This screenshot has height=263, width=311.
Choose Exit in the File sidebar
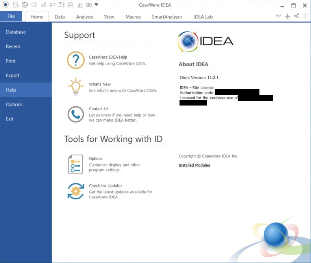tap(26, 119)
